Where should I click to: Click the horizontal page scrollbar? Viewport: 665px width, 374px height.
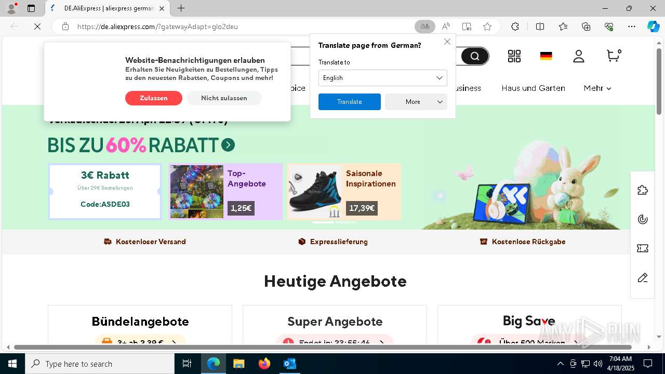click(x=323, y=347)
